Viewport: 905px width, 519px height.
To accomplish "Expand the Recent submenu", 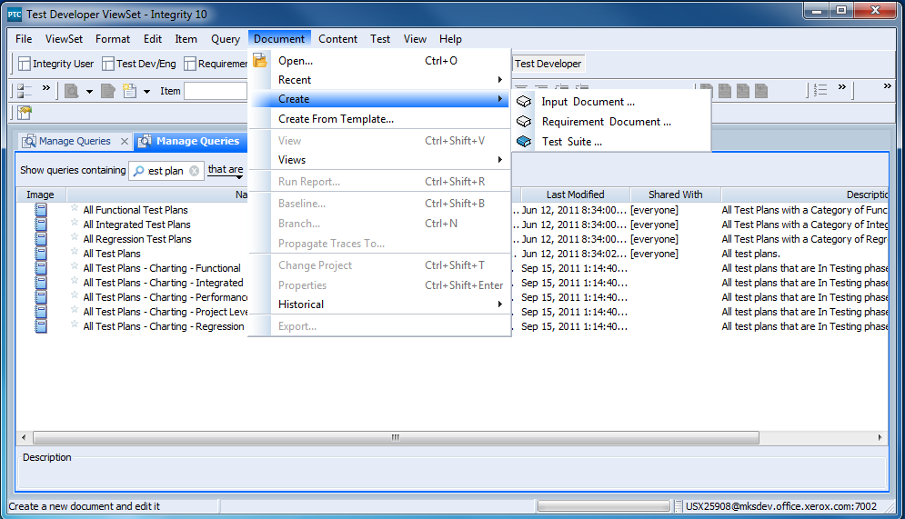I will (x=379, y=80).
